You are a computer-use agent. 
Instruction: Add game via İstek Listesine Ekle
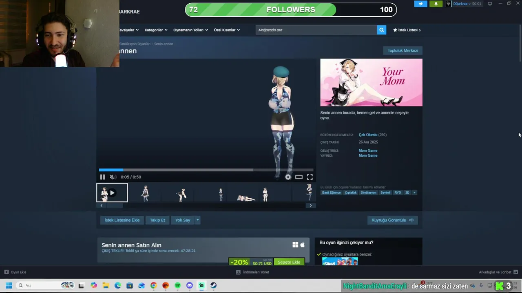[x=122, y=220]
